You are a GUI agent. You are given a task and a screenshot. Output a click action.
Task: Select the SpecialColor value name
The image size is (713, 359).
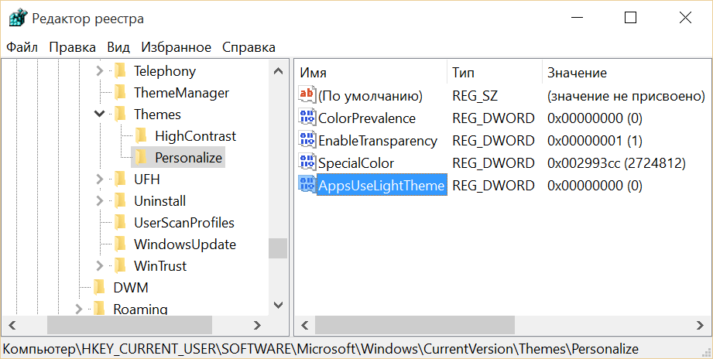pyautogui.click(x=356, y=162)
